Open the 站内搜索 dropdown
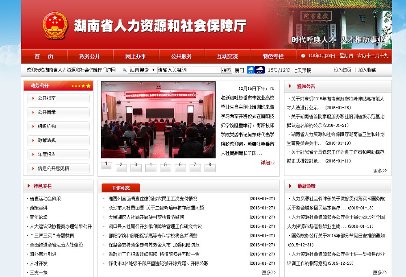The height and width of the screenshot is (277, 406). (x=142, y=70)
